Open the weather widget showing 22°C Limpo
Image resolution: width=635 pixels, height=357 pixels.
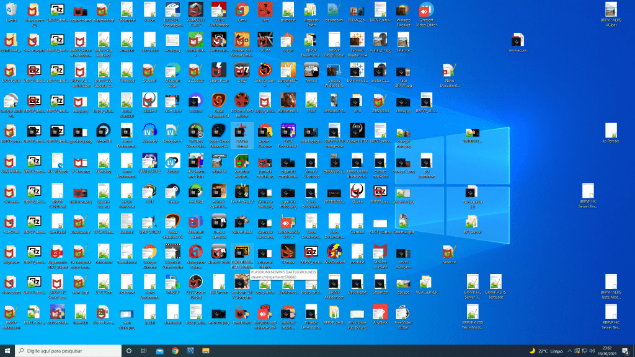click(x=547, y=351)
